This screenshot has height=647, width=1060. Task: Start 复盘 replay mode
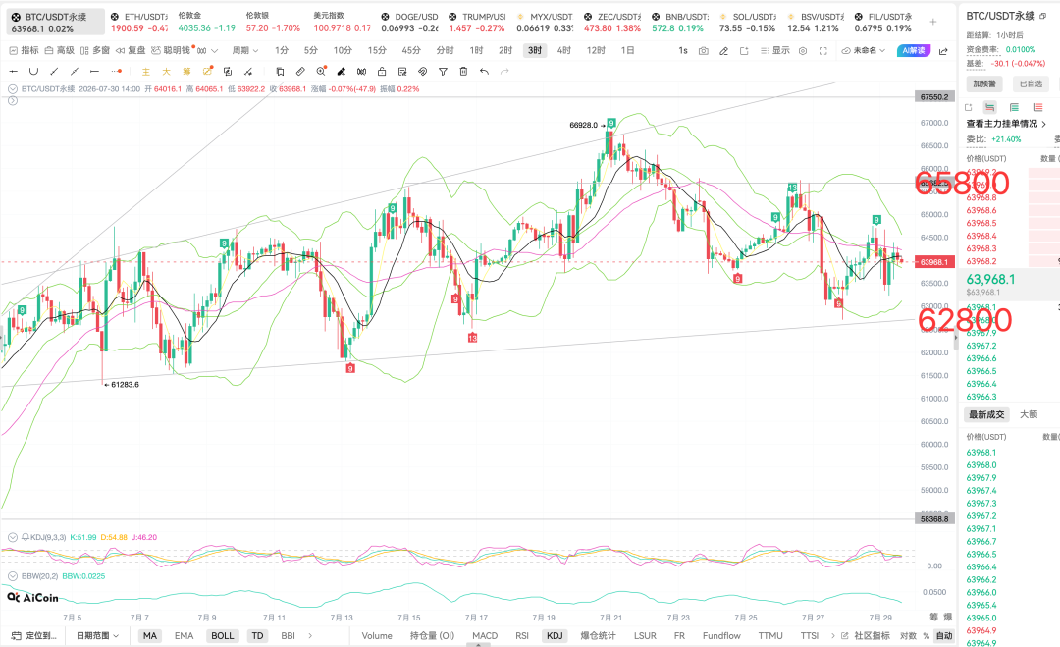click(x=131, y=51)
